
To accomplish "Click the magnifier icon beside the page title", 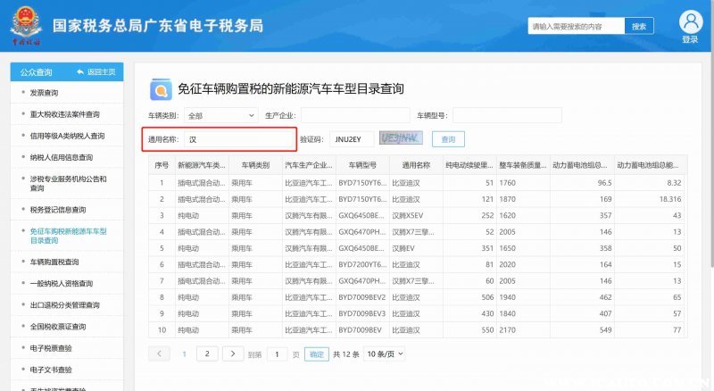I will (x=161, y=89).
